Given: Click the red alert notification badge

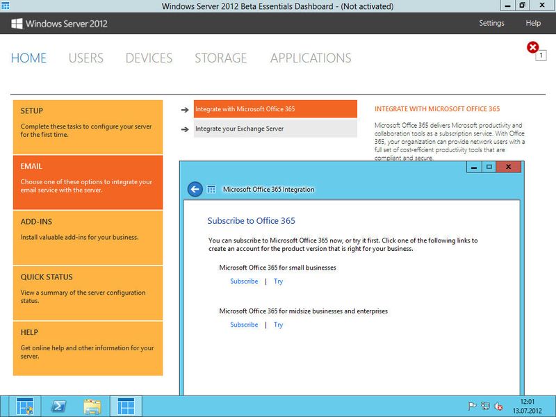Looking at the screenshot, I should (532, 47).
